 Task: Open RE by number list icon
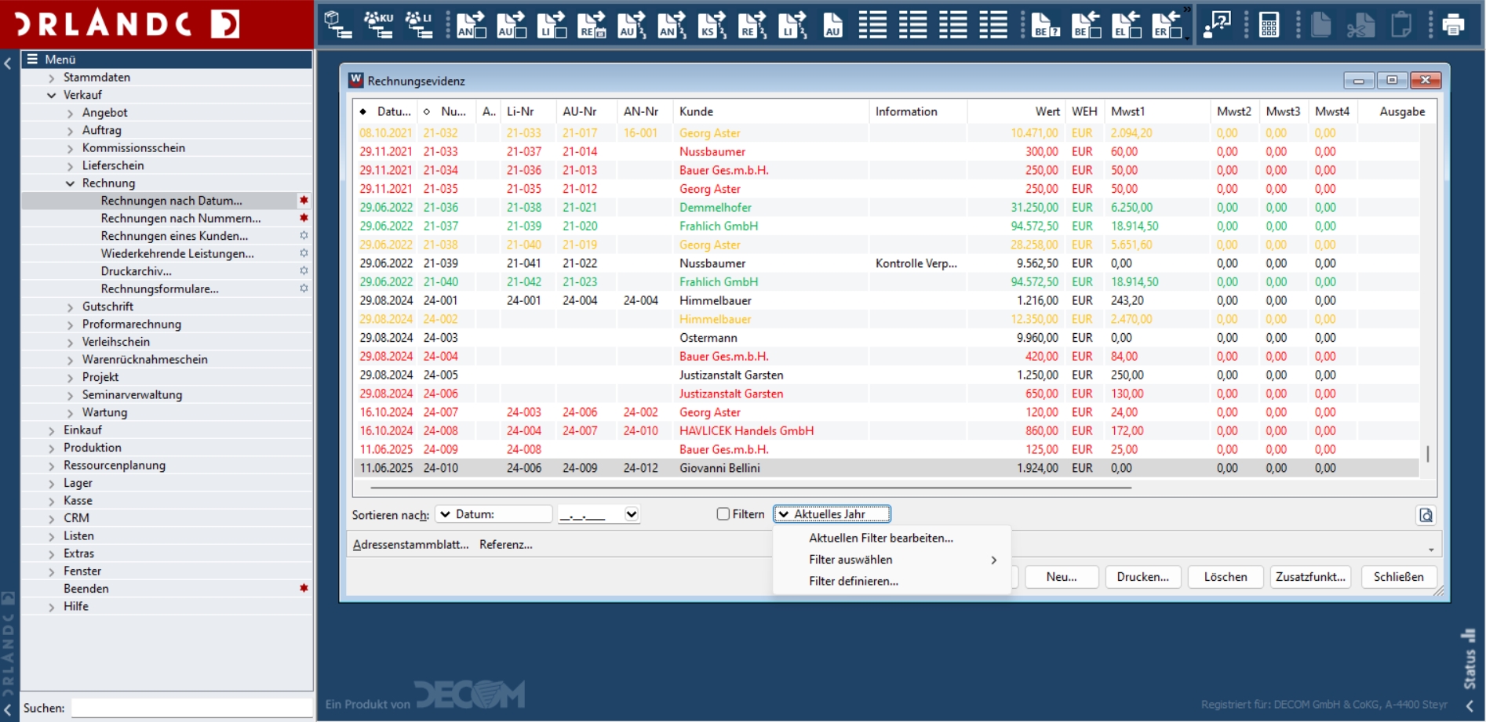coord(752,24)
